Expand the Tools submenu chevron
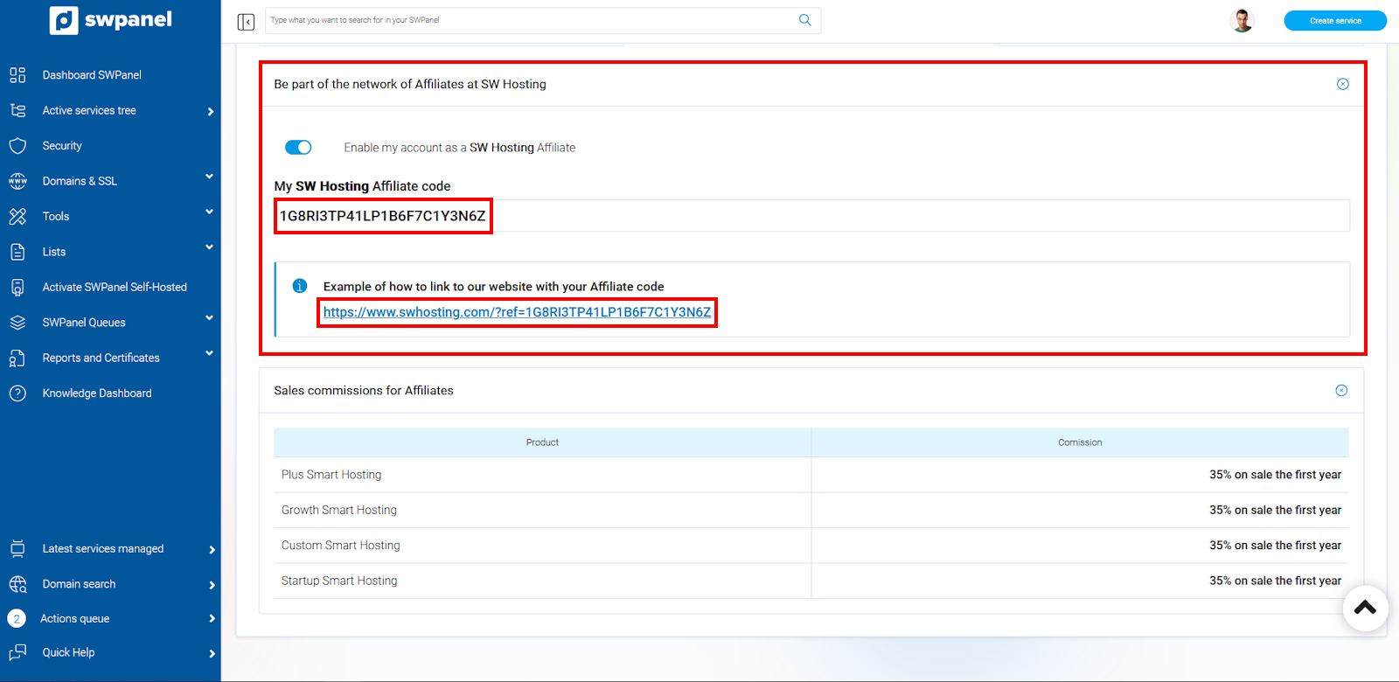This screenshot has height=682, width=1399. coord(209,212)
